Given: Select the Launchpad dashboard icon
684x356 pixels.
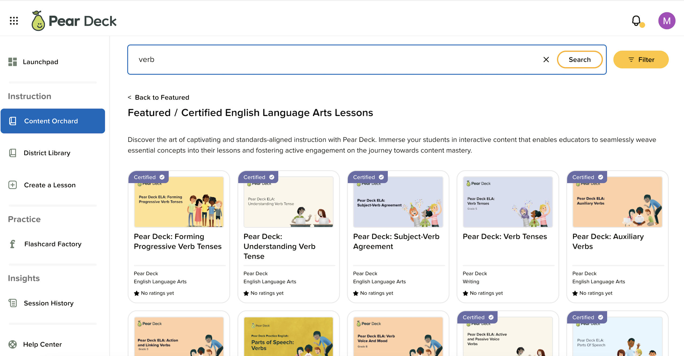Looking at the screenshot, I should tap(12, 62).
